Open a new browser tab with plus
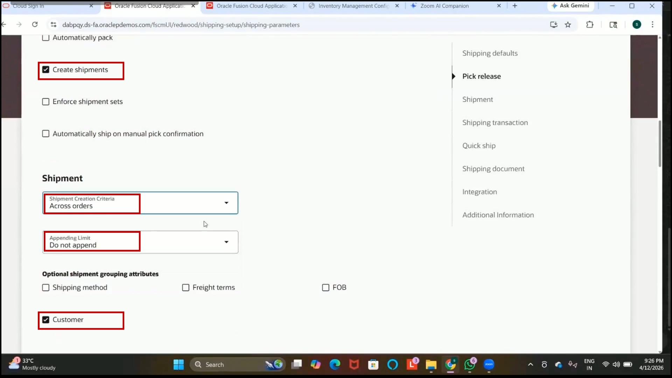Viewport: 672px width, 378px height. click(515, 6)
